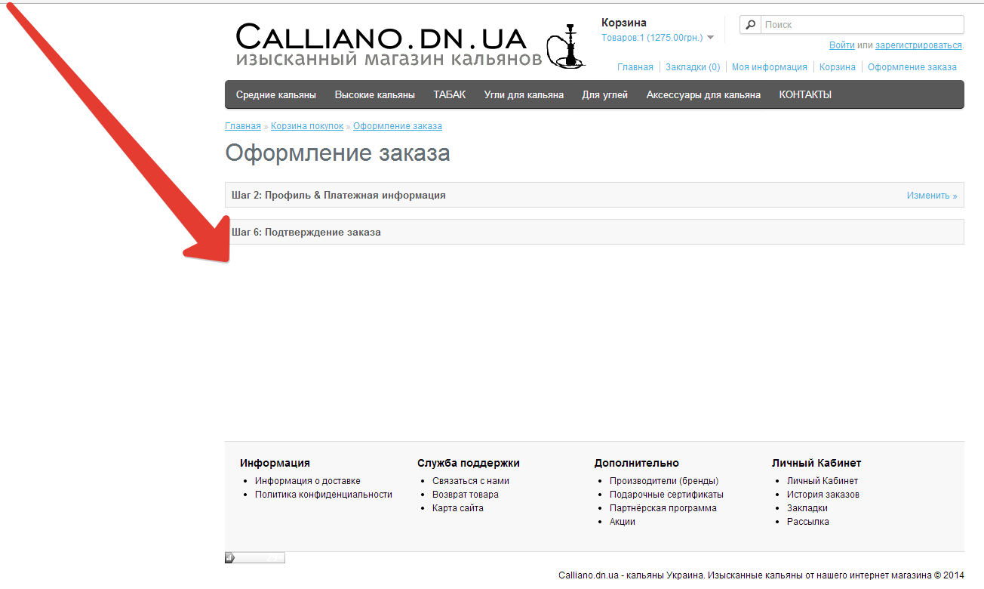984x589 pixels.
Task: Open "Корзина" link in top links row
Action: [x=838, y=67]
